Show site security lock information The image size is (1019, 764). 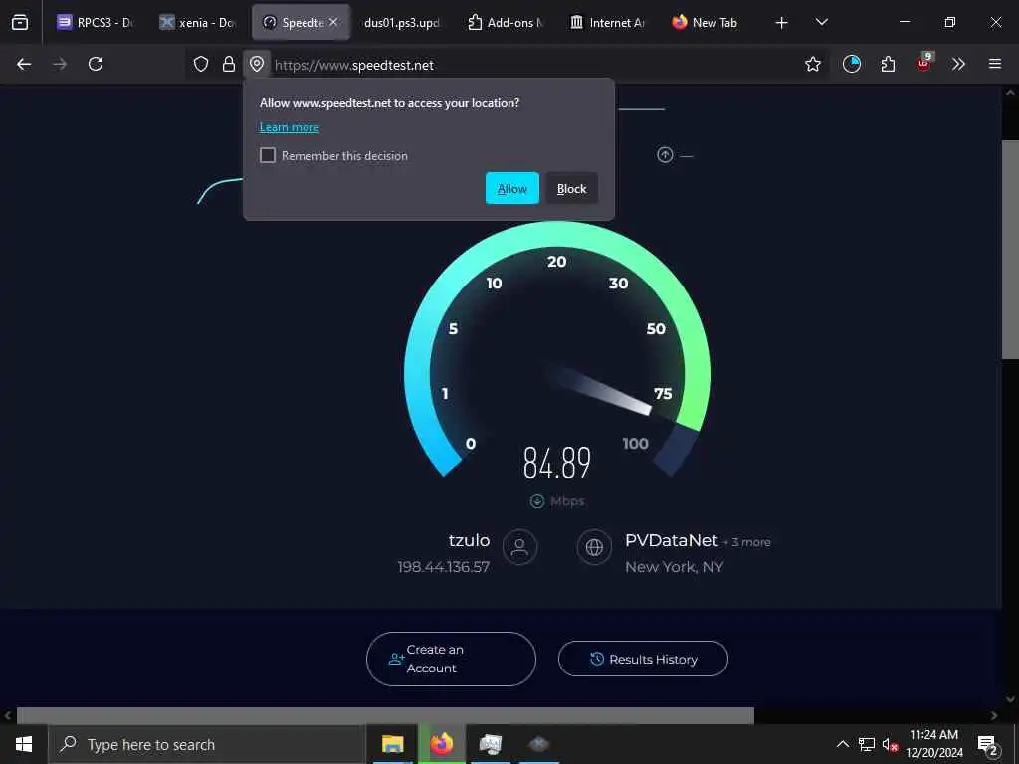click(229, 64)
